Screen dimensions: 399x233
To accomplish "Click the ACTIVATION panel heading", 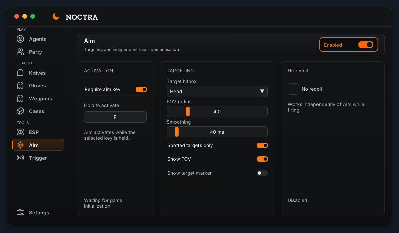I will pyautogui.click(x=98, y=71).
